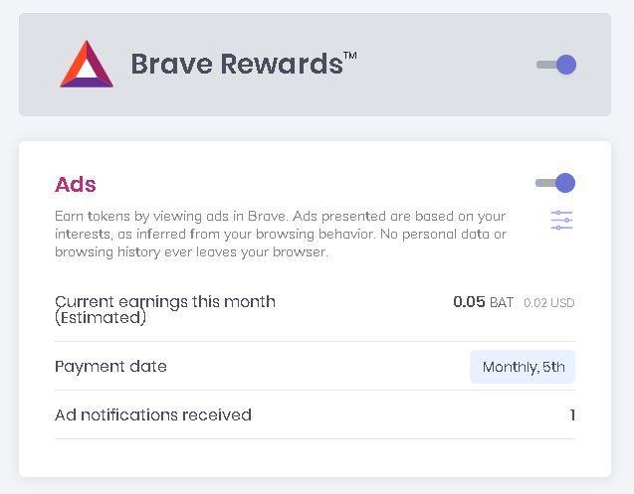Select the "Ad notifications received" label

(x=153, y=414)
